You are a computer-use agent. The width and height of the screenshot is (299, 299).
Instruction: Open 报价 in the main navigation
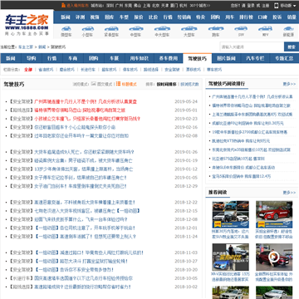tap(139, 17)
